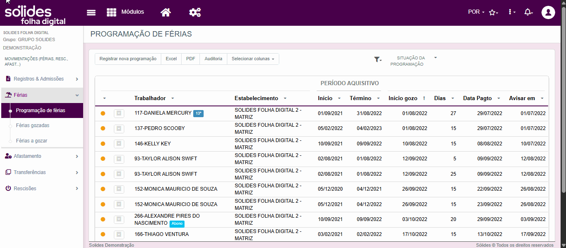Click Avisar em date 17/09/2022

click(533, 234)
